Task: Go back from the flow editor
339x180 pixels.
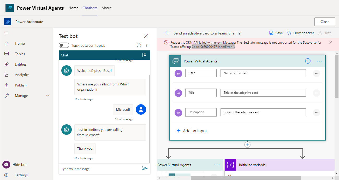Action: (x=167, y=33)
